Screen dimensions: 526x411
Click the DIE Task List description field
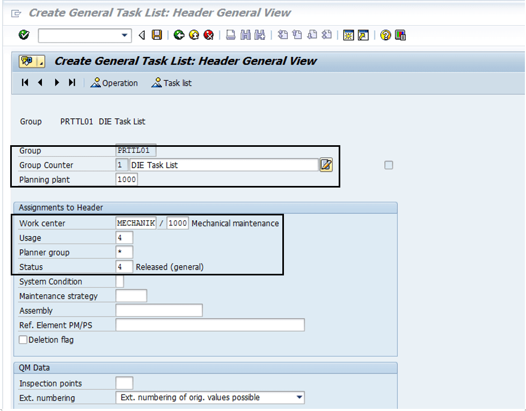pos(224,165)
